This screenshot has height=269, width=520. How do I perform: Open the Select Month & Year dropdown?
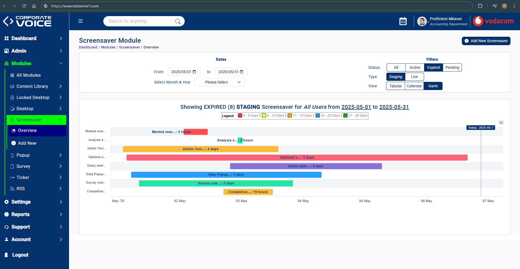tap(219, 82)
